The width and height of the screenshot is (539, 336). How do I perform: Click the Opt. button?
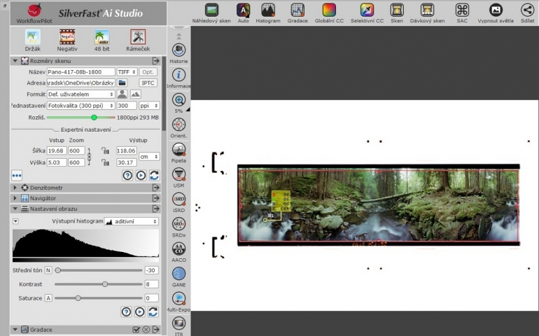coord(148,72)
